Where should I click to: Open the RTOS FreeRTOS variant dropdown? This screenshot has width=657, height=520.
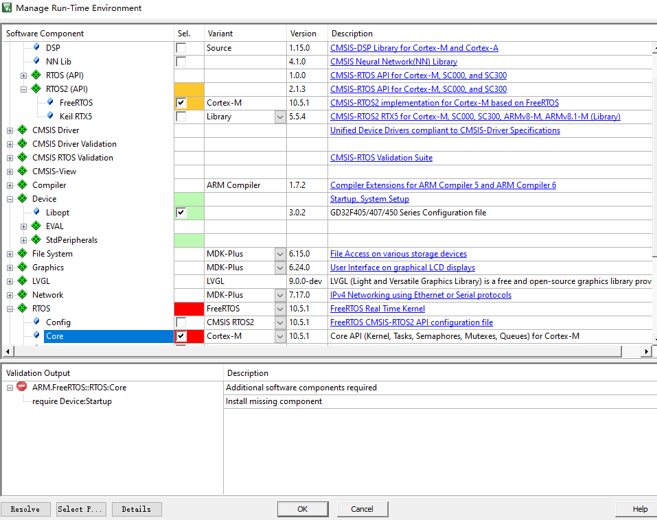[x=280, y=309]
